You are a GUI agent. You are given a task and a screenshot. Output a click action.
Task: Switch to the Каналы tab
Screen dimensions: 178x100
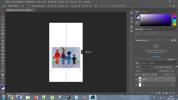[x=143, y=63]
